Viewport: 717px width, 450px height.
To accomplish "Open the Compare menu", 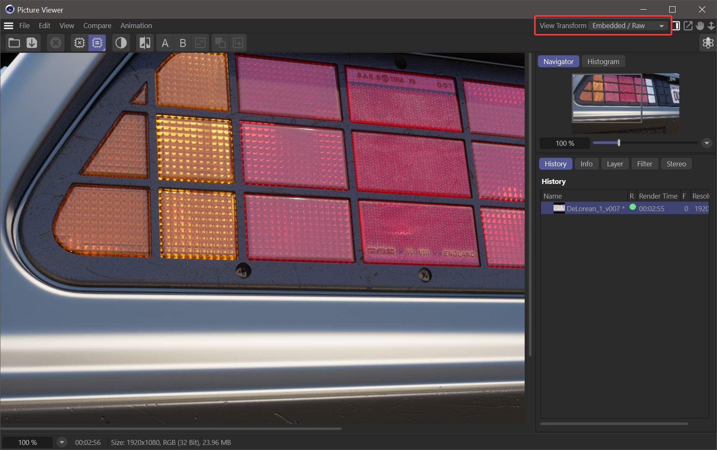I will pyautogui.click(x=97, y=26).
